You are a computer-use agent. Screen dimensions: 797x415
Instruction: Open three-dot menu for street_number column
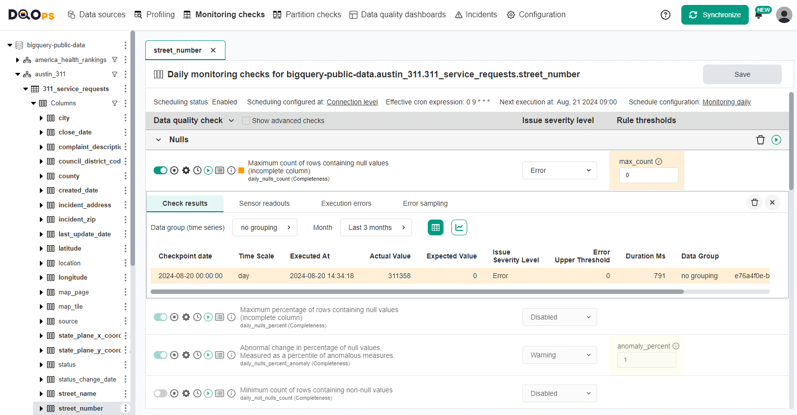point(126,408)
